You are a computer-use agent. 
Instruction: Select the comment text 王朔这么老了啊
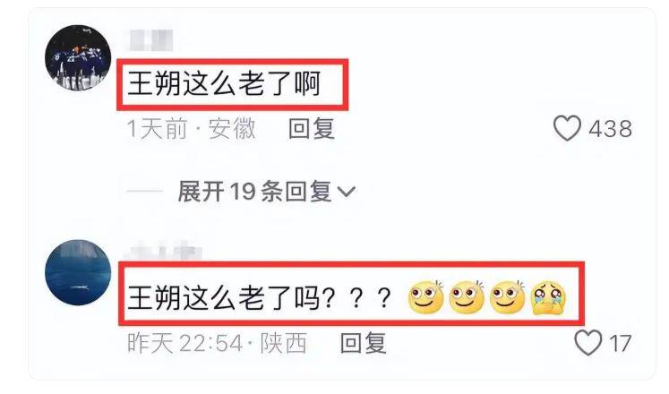tap(224, 83)
